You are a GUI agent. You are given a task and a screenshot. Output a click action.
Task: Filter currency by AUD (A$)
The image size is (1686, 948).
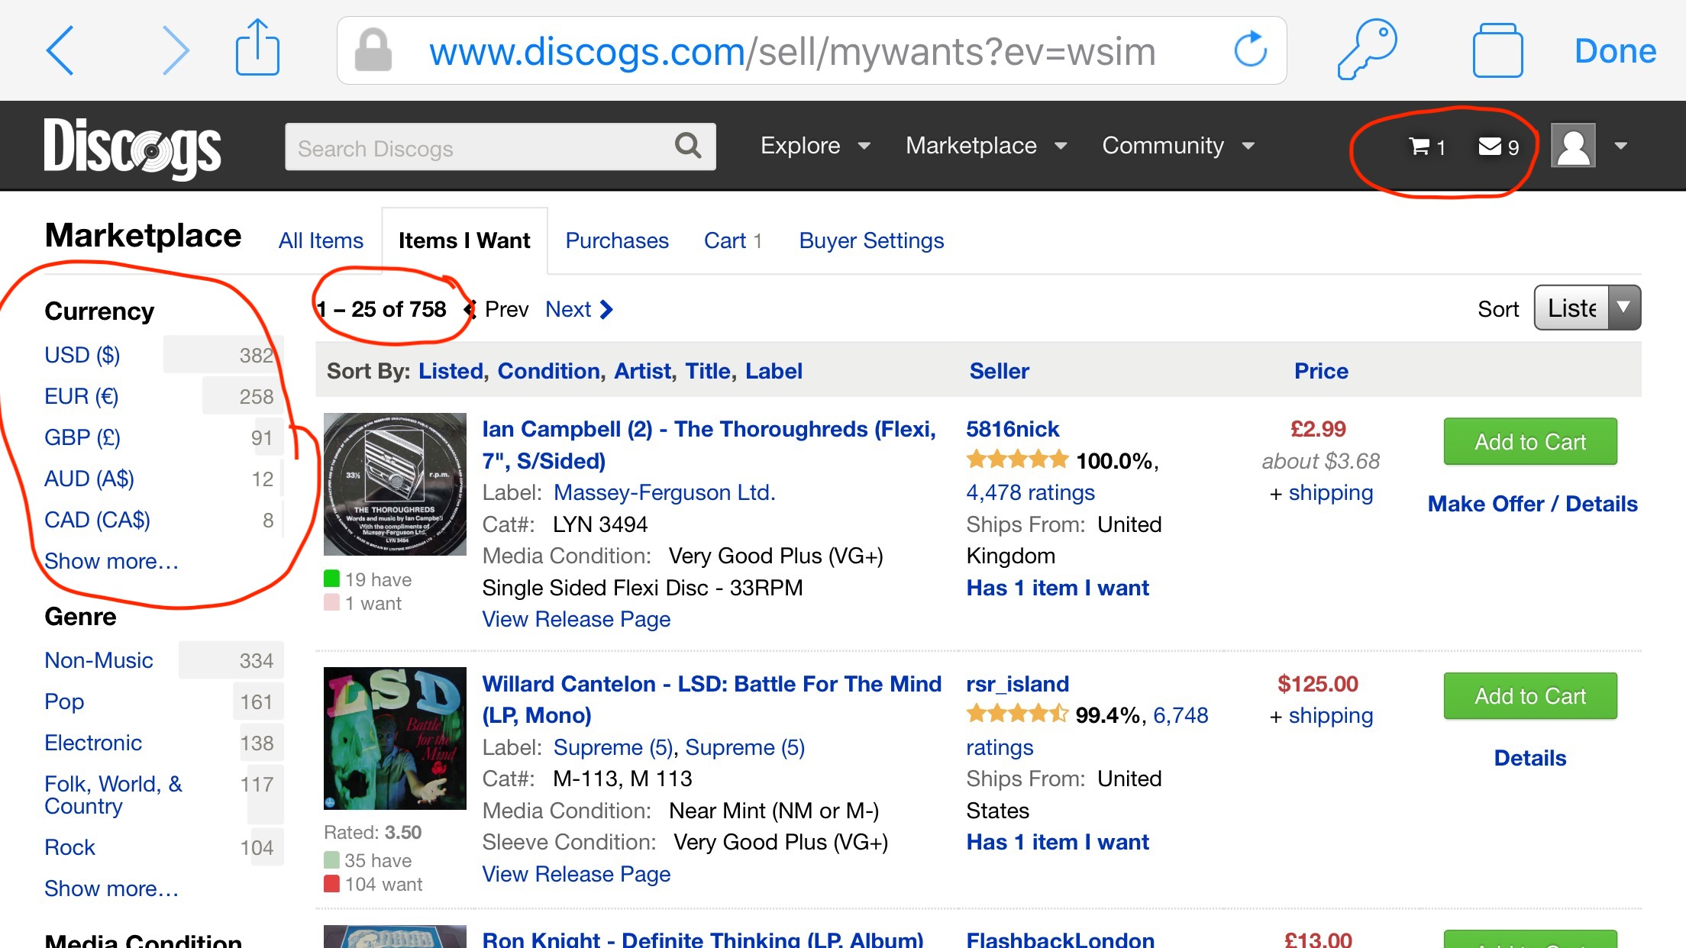pos(89,479)
